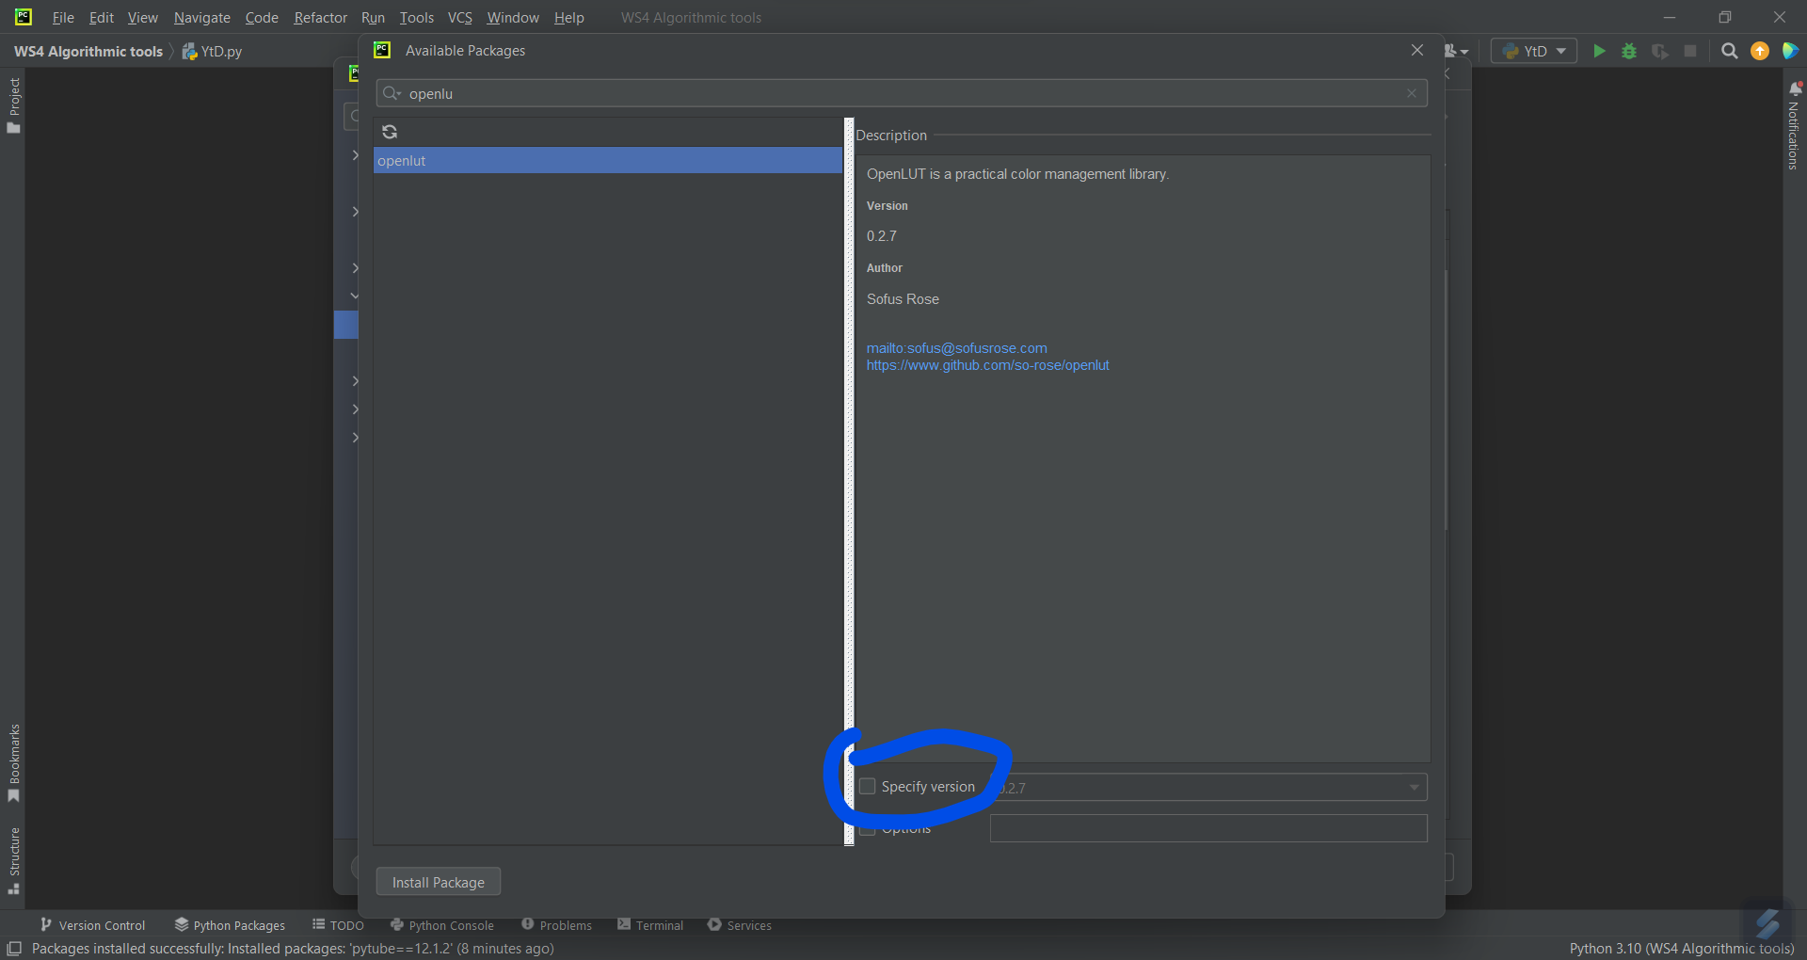Image resolution: width=1807 pixels, height=960 pixels.
Task: Clear the package search field text
Action: point(1412,93)
